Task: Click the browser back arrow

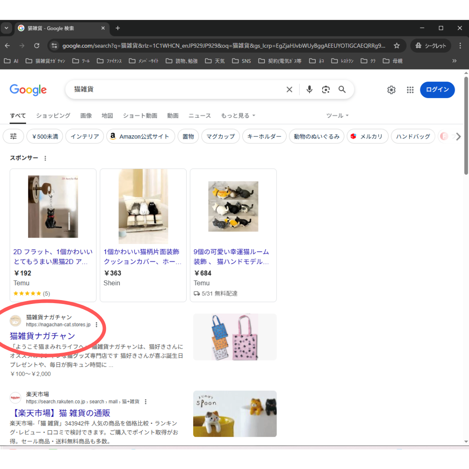Action: [7, 46]
